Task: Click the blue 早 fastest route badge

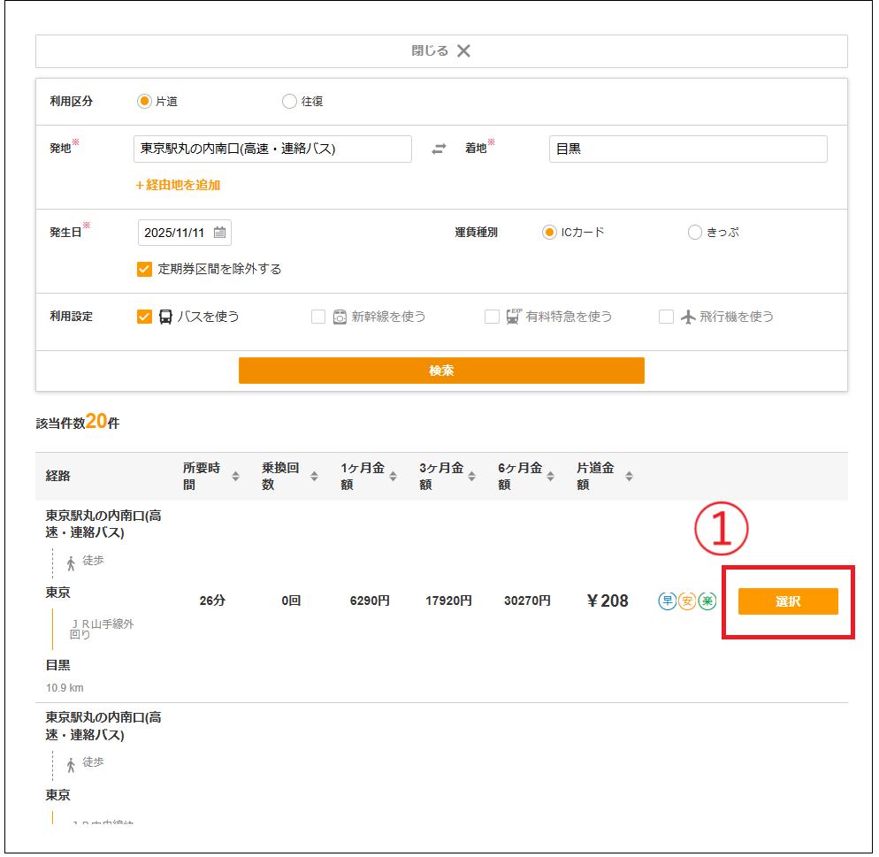Action: click(x=668, y=601)
